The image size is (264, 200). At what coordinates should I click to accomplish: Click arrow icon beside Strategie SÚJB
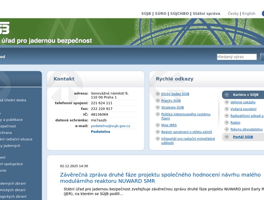tap(158, 108)
